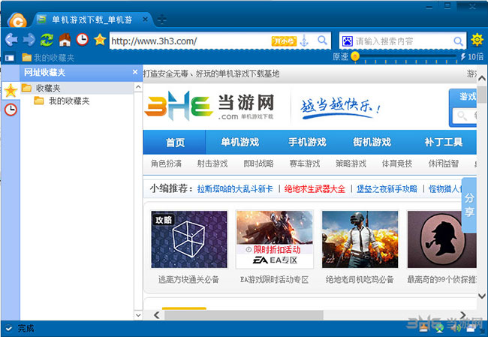
Task: Click the browser back arrow
Action: [11, 40]
